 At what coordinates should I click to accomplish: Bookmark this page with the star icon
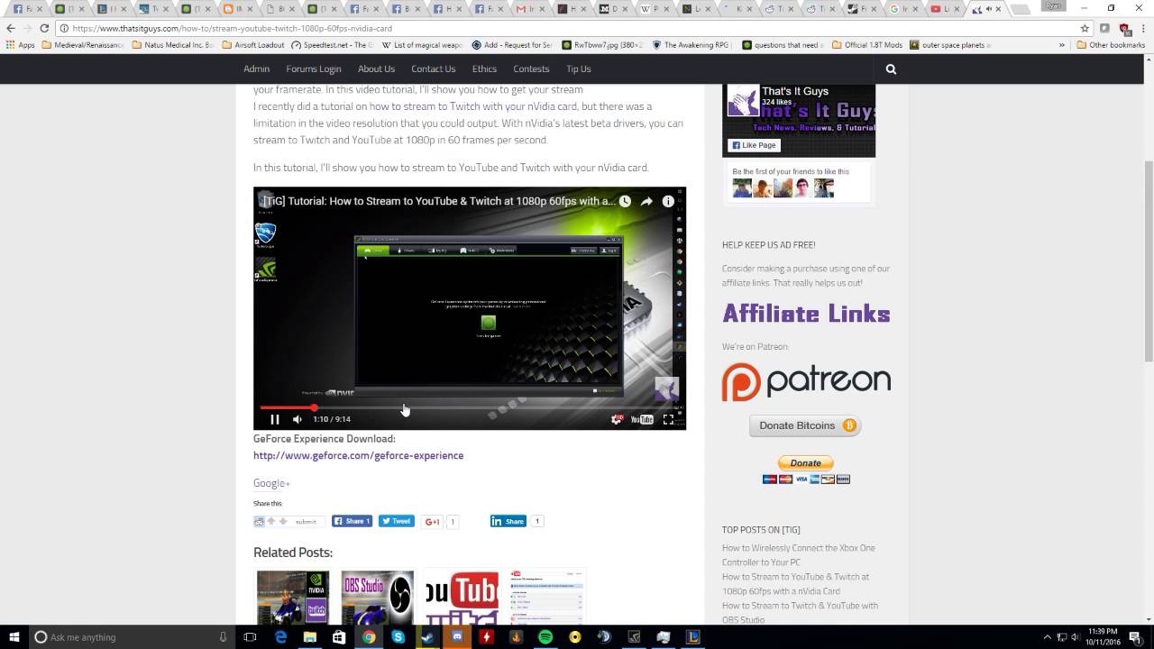point(1085,28)
